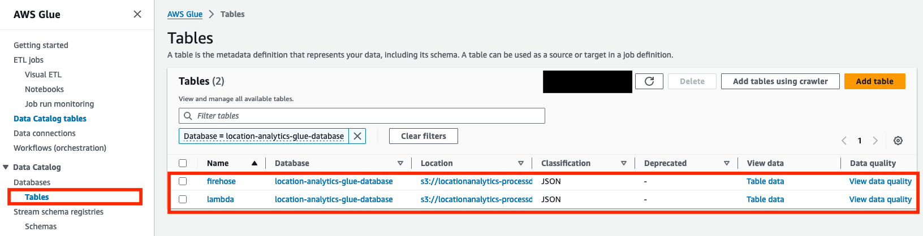
Task: Refresh the tables list
Action: pos(649,81)
